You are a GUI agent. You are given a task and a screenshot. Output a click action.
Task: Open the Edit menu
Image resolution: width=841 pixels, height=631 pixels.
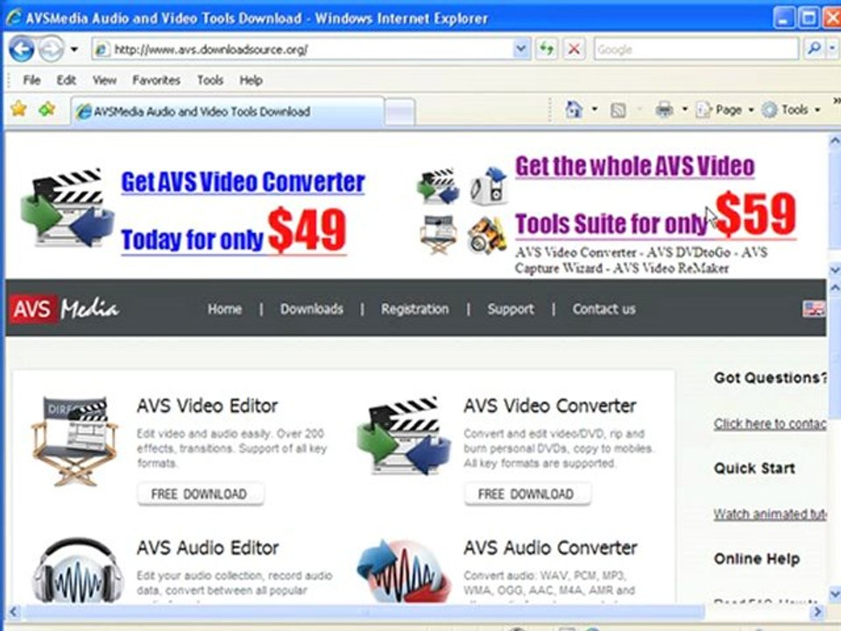pos(66,80)
